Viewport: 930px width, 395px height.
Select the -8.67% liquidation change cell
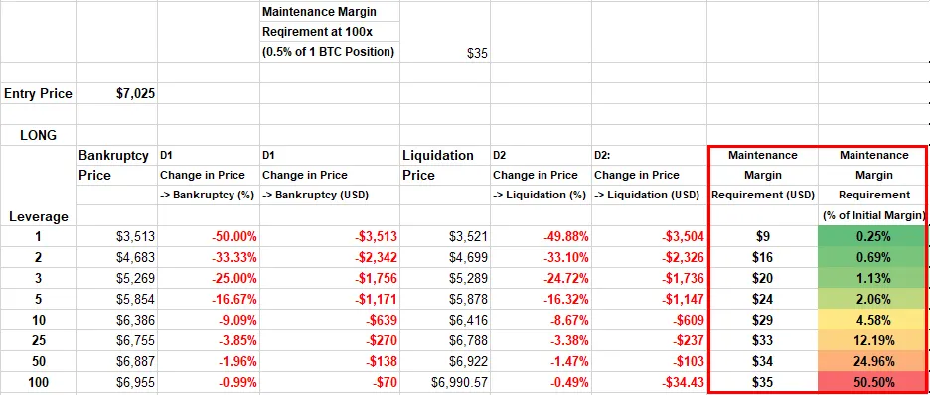pos(541,320)
